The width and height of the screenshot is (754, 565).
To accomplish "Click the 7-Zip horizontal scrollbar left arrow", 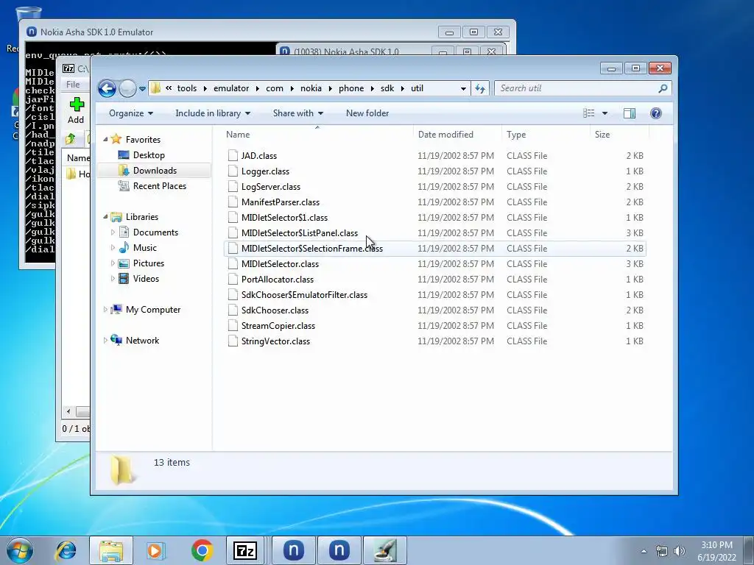I will coord(68,412).
